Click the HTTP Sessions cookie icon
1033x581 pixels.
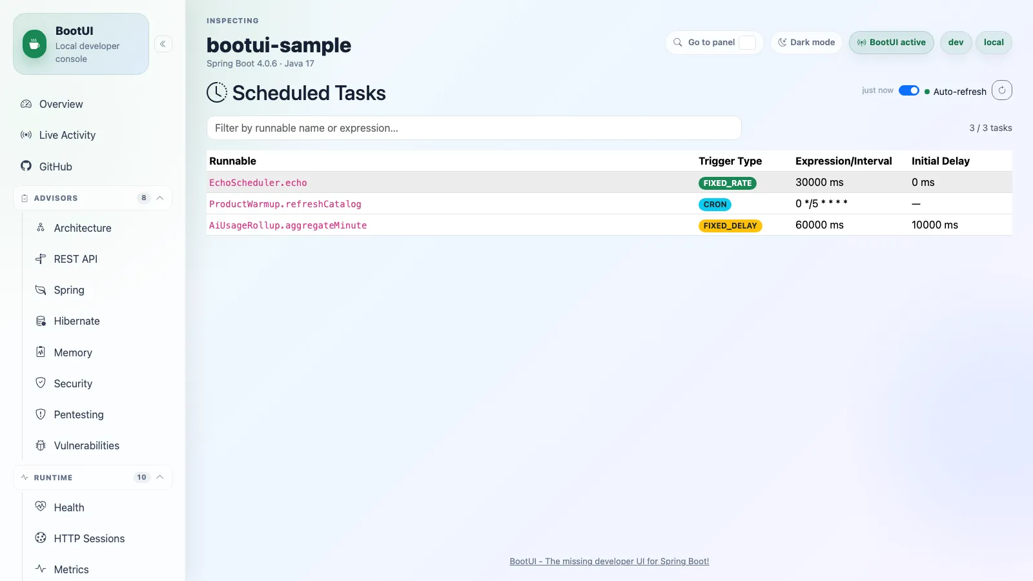41,538
